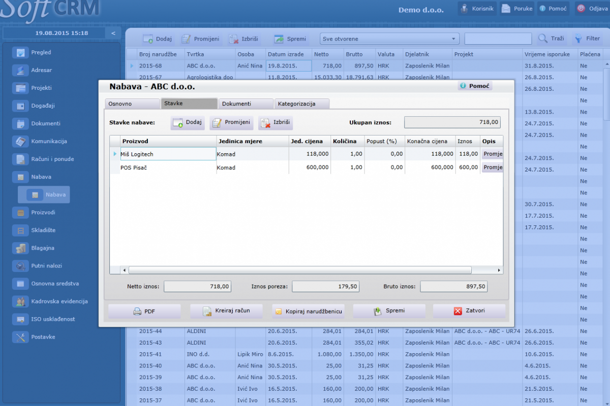This screenshot has width=610, height=406.
Task: Click the Bruto iznos field
Action: click(x=454, y=286)
